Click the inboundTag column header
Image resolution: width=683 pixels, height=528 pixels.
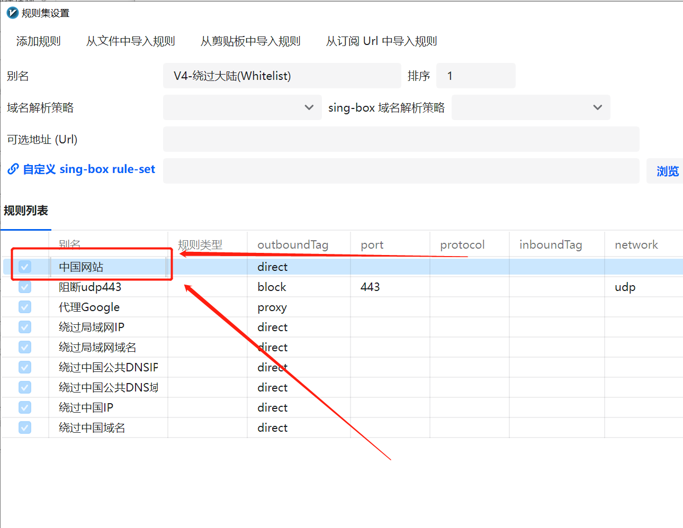(x=551, y=245)
